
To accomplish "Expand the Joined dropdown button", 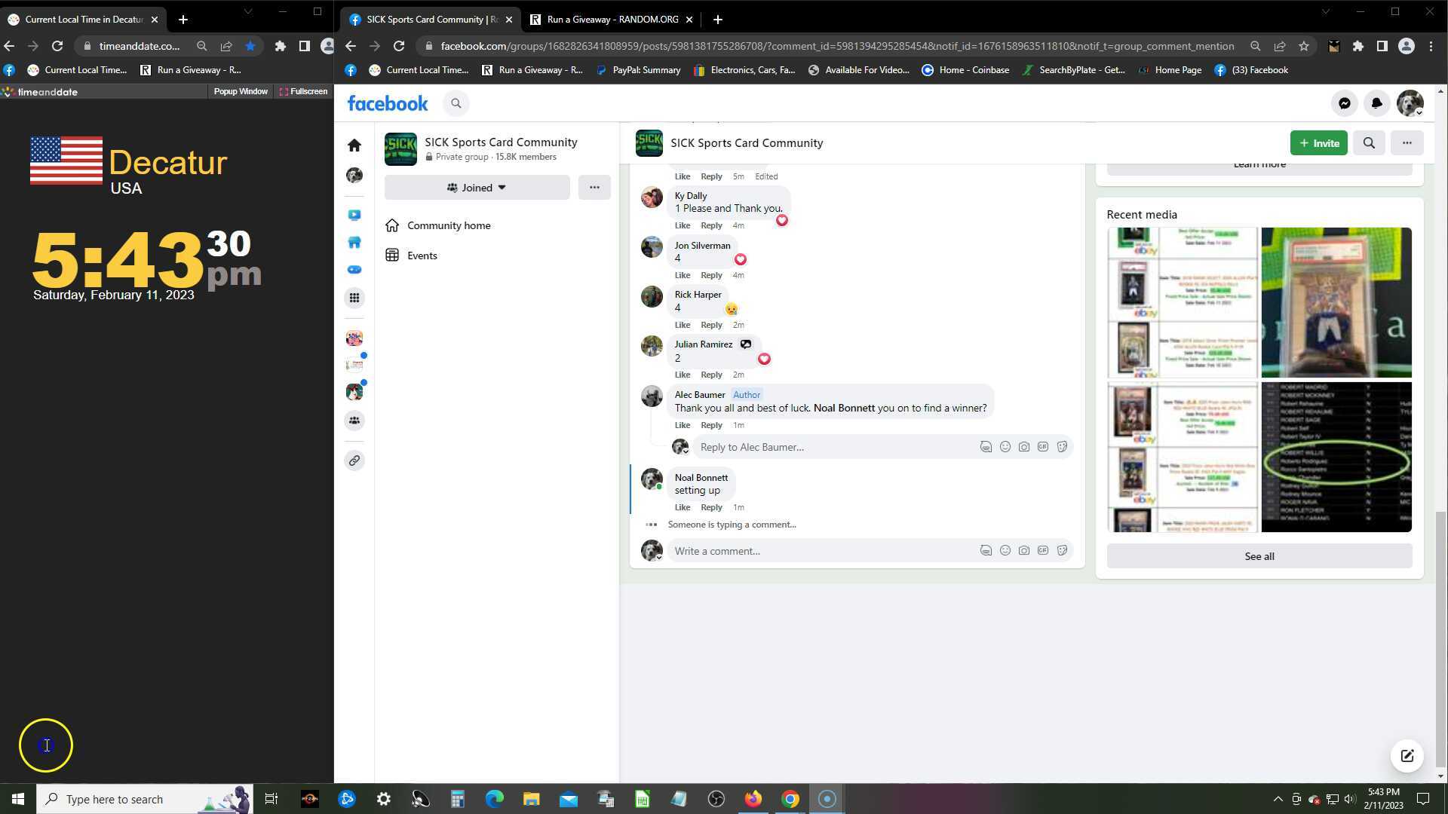I will (x=477, y=188).
